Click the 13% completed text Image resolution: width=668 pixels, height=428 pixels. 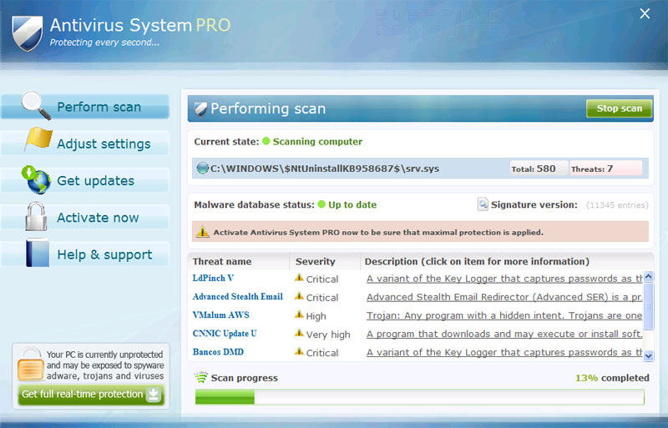click(x=612, y=378)
